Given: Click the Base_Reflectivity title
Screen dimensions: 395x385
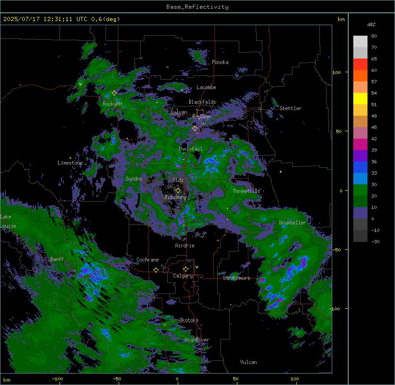Looking at the screenshot, I should click(x=197, y=7).
